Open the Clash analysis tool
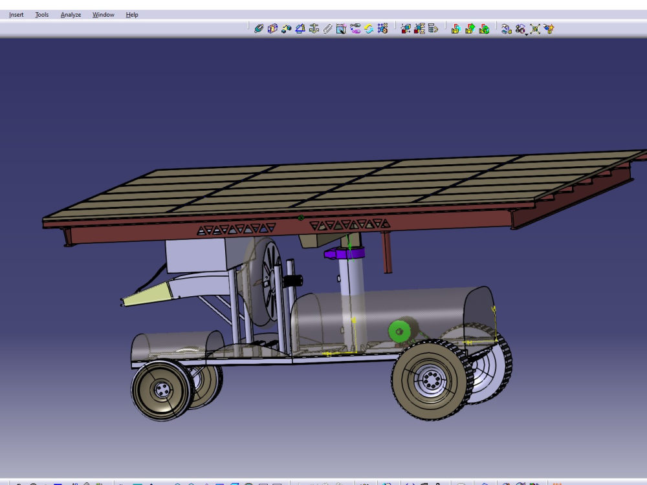 506,28
